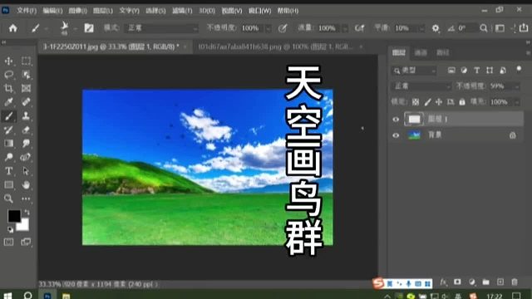Toggle pressure for opacity button
The width and height of the screenshot is (532, 299).
point(283,28)
